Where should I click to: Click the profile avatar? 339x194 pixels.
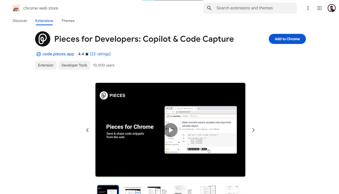click(x=331, y=8)
